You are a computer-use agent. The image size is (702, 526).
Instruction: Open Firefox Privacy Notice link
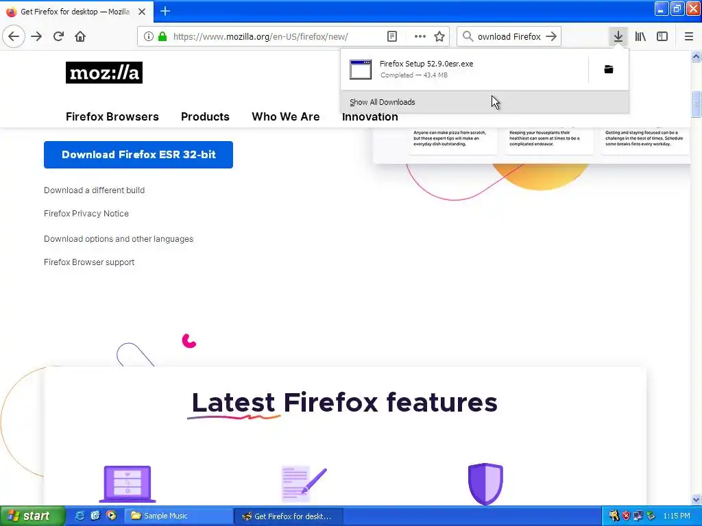click(86, 214)
